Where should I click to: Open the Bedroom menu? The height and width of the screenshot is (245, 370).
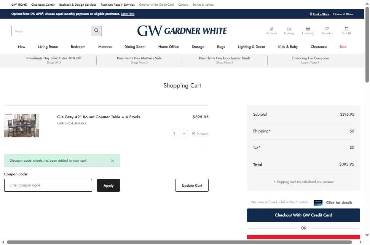78,47
